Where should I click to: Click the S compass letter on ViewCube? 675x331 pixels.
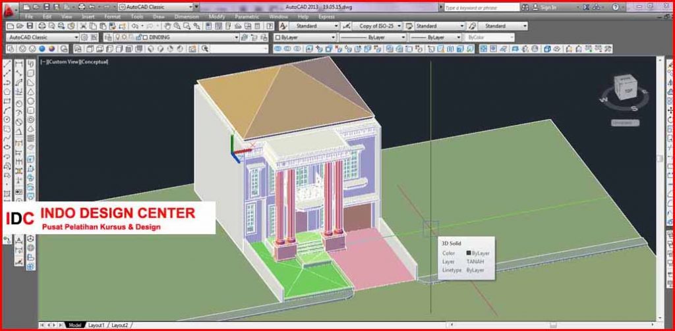[x=634, y=109]
